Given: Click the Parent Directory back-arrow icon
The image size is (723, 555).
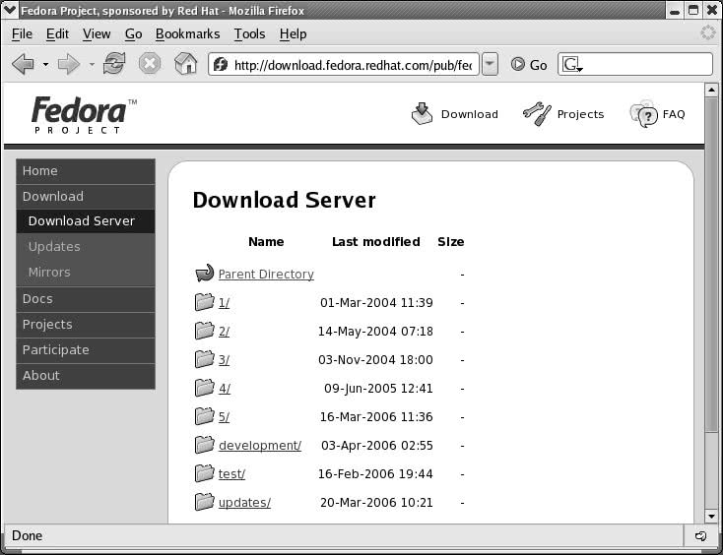Looking at the screenshot, I should (204, 274).
